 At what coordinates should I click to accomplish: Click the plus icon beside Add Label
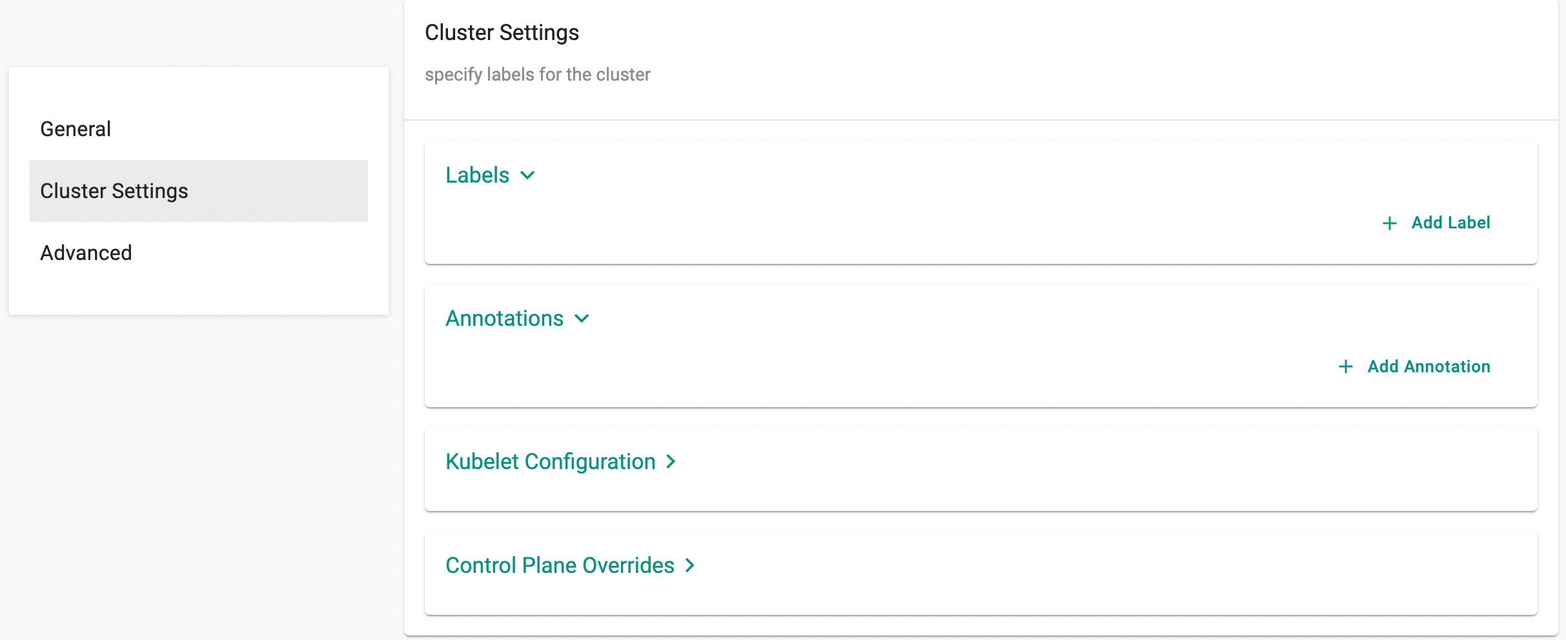point(1389,223)
